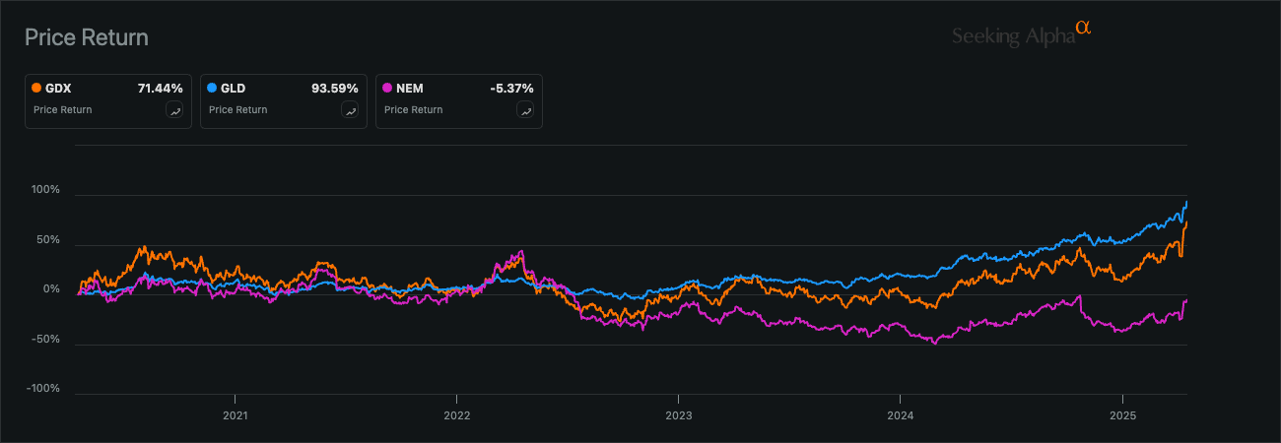Click the NEM ticker label
Viewport: 1281px width, 443px height.
click(x=410, y=89)
